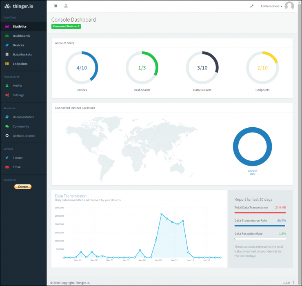This screenshot has height=286, width=302.
Task: Open Dashboards from the sidebar
Action: tap(21, 36)
